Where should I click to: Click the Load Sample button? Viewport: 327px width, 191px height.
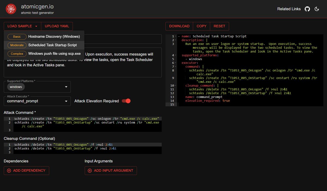pos(22,26)
